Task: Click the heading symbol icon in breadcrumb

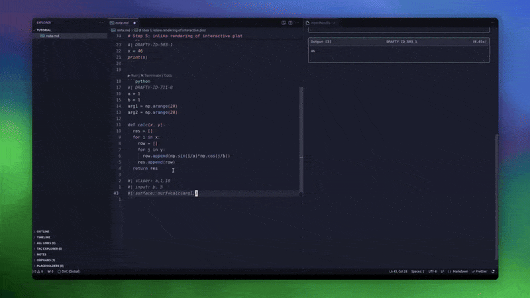Action: 136,30
